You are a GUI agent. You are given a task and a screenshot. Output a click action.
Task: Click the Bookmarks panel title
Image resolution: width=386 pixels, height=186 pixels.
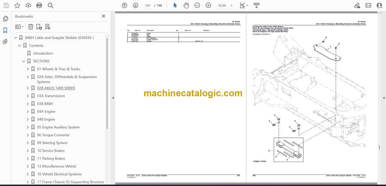(24, 16)
